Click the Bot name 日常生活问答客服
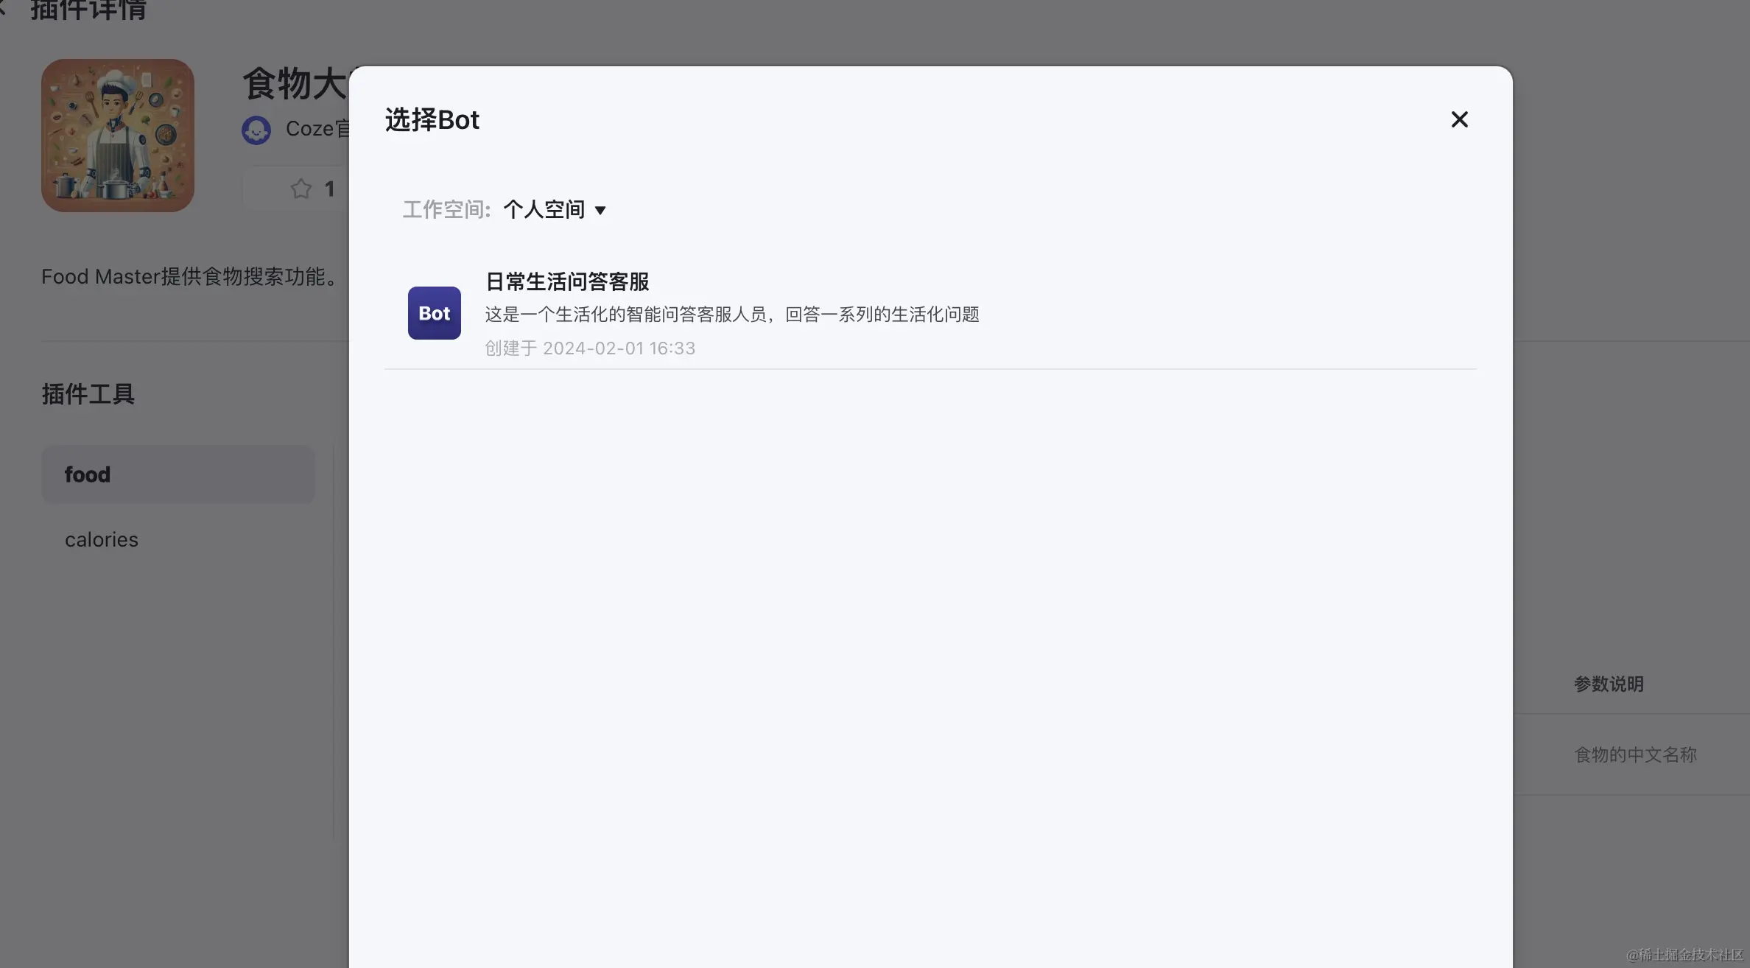This screenshot has height=968, width=1750. [x=566, y=281]
